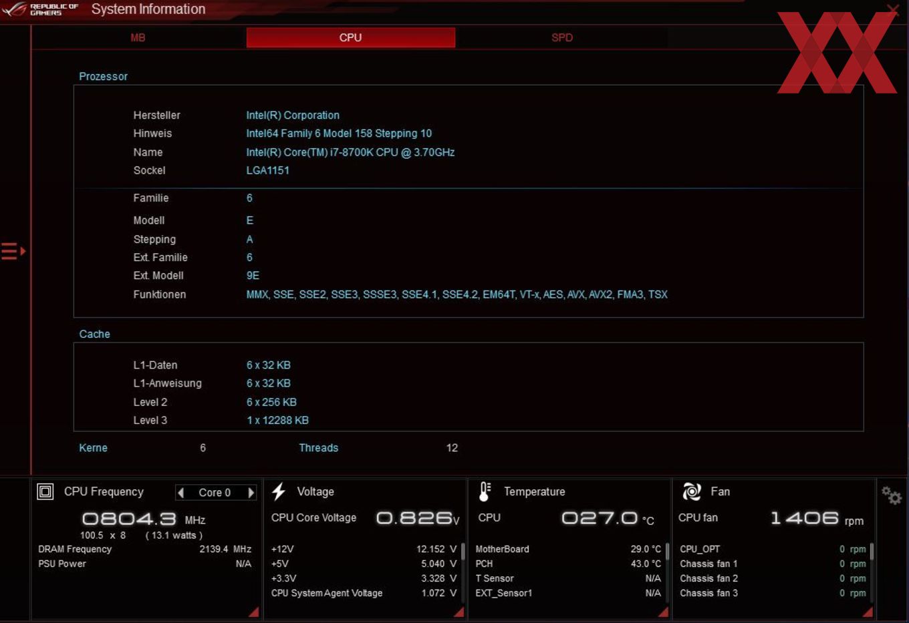
Task: Click the Temperature thermometer icon
Action: click(x=485, y=492)
